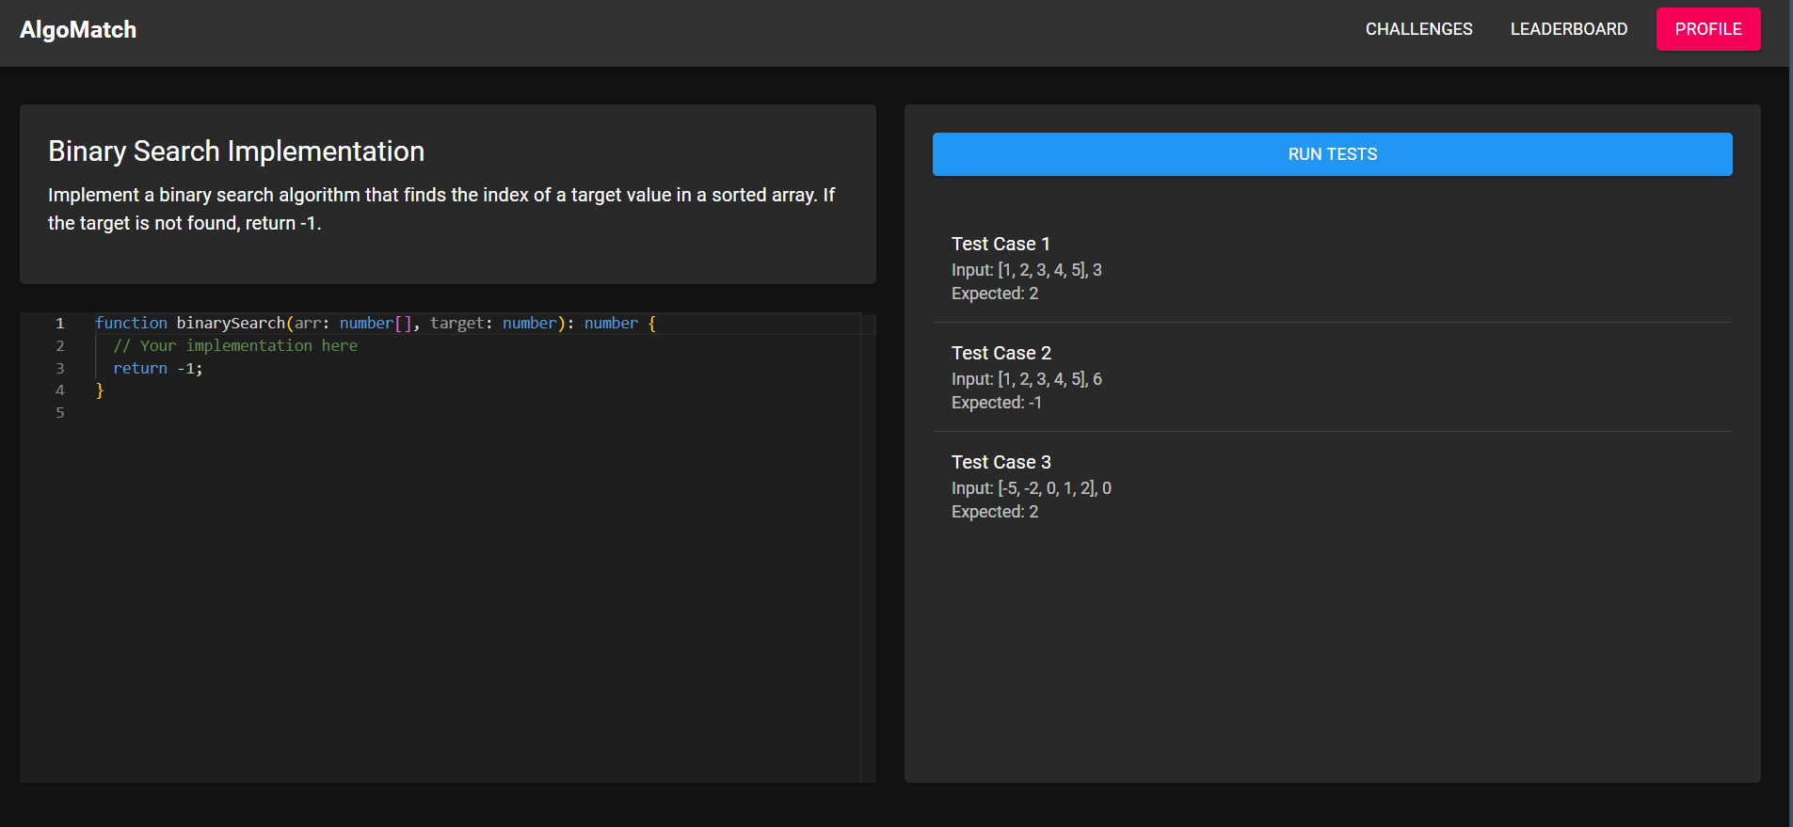Image resolution: width=1793 pixels, height=827 pixels.
Task: Click 'Expected: 2' in Test Case 3
Action: [x=995, y=512]
